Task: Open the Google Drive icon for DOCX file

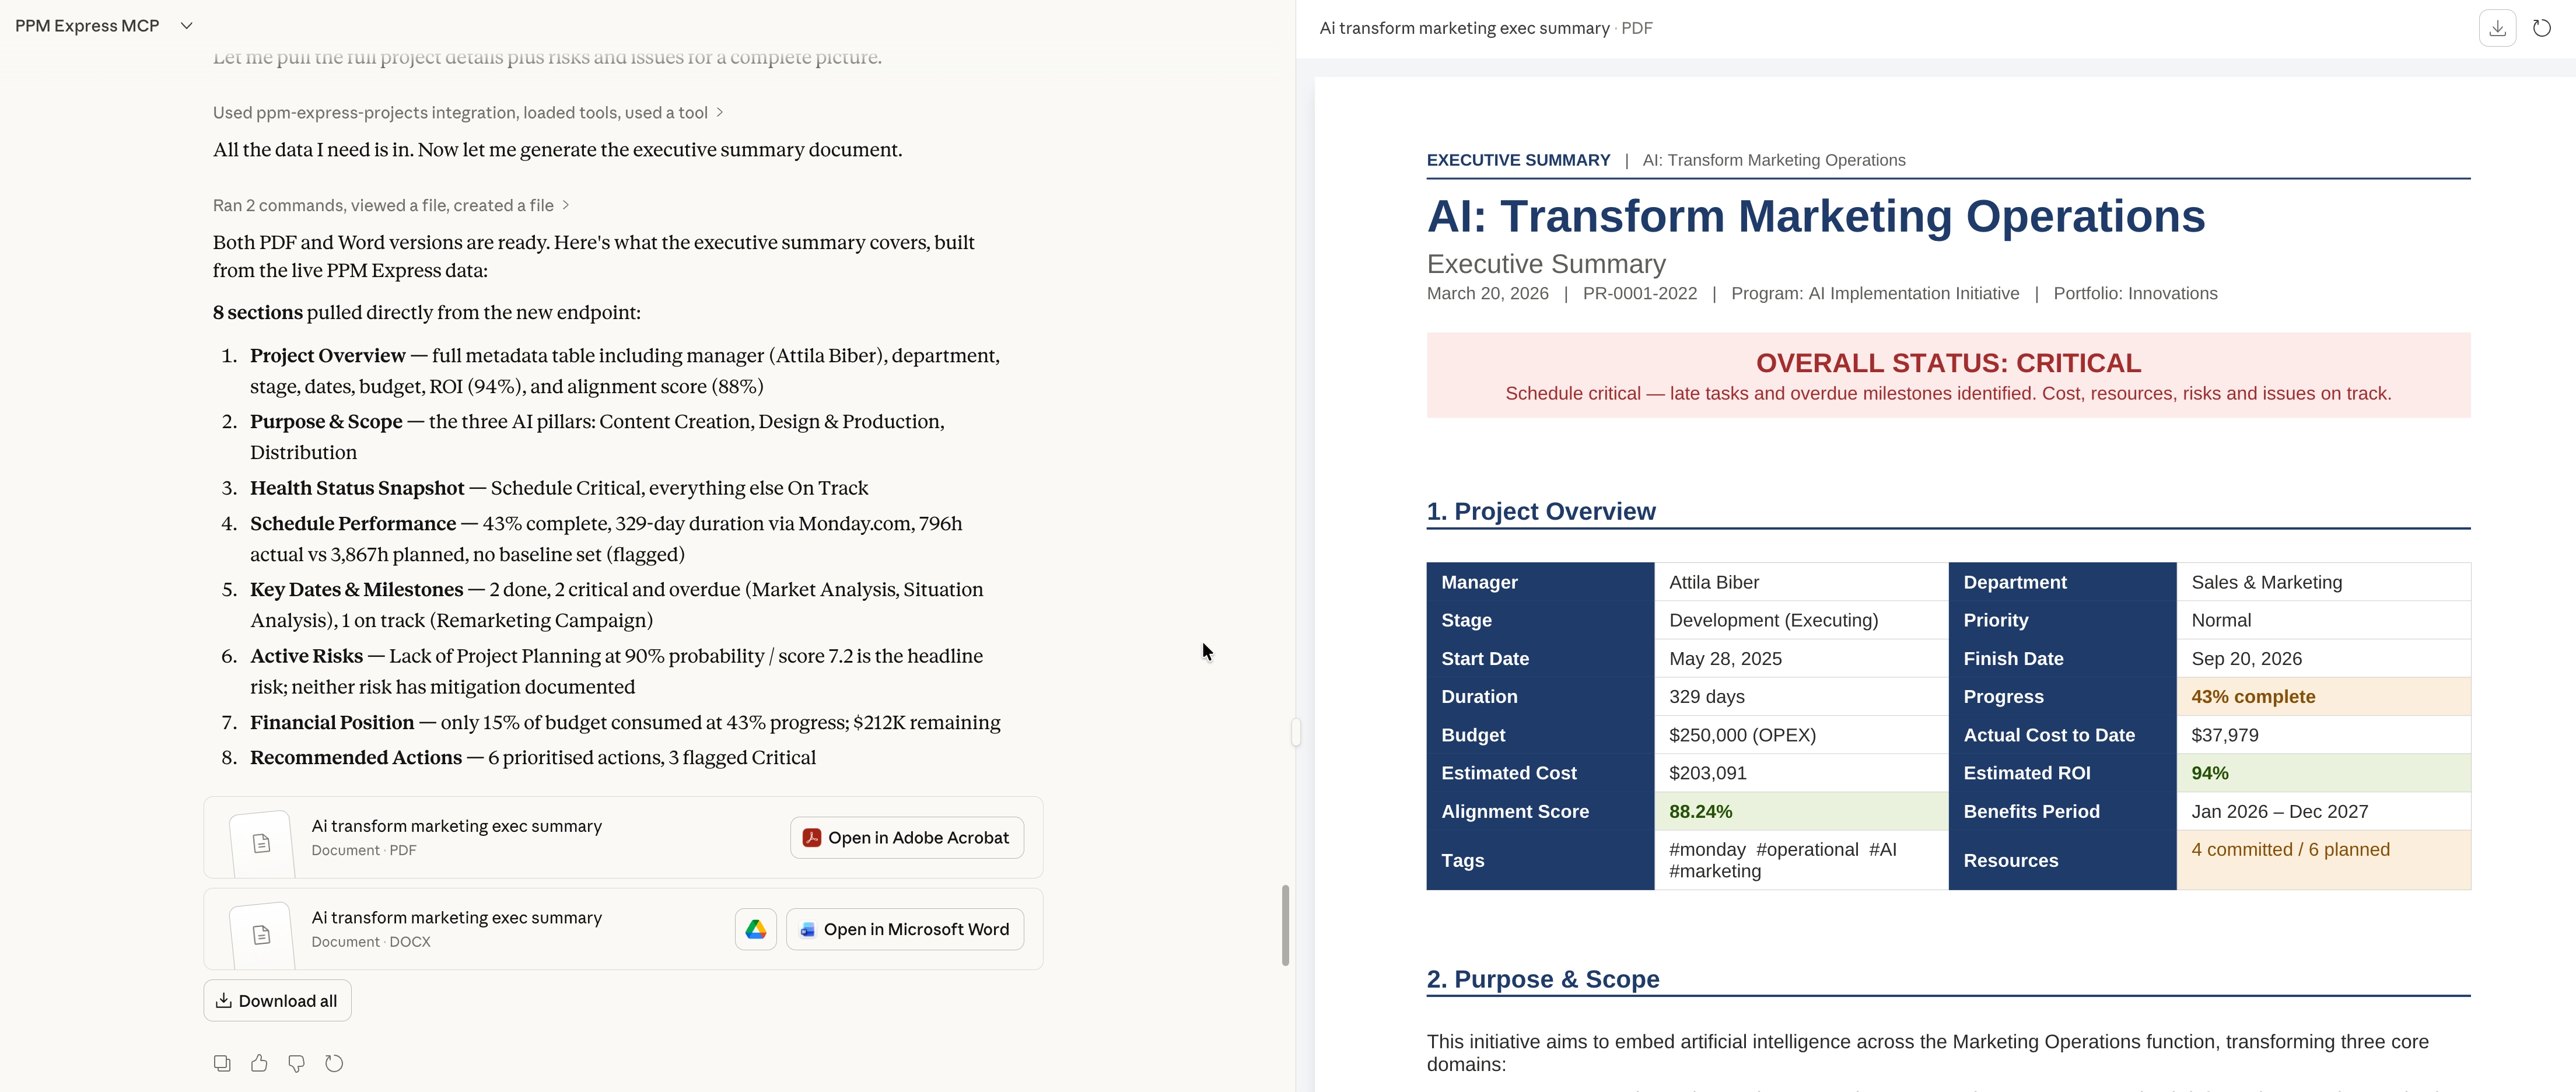Action: (756, 929)
